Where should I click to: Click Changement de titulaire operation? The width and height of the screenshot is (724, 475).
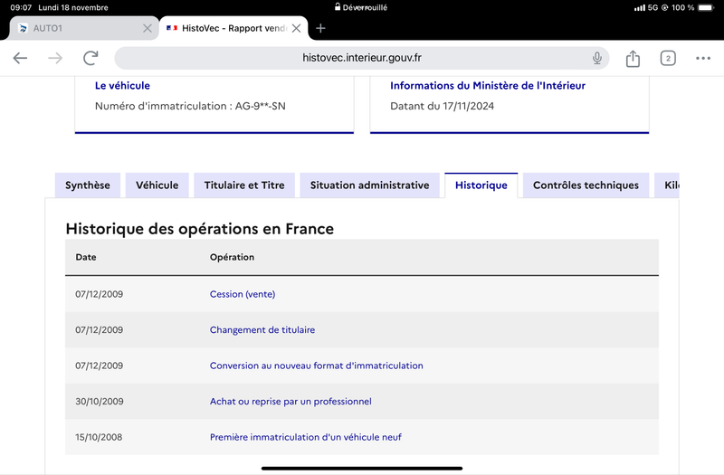(x=262, y=329)
